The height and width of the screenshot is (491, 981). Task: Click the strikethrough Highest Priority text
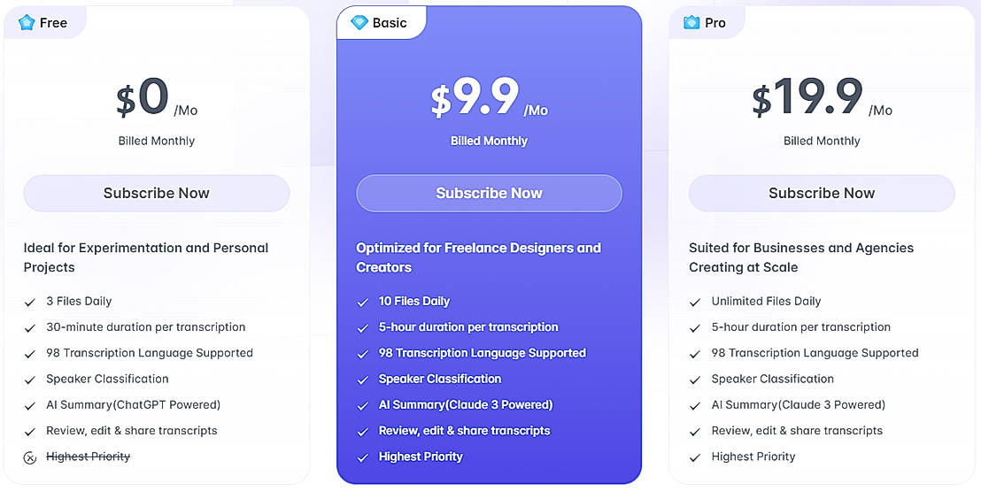tap(88, 456)
